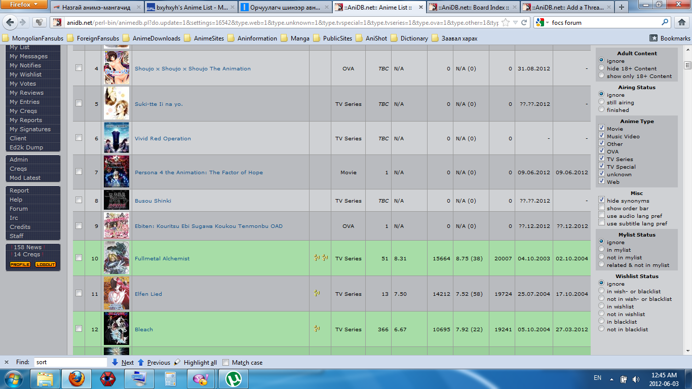Click the browser back arrow button
The image size is (692, 389).
click(x=10, y=22)
